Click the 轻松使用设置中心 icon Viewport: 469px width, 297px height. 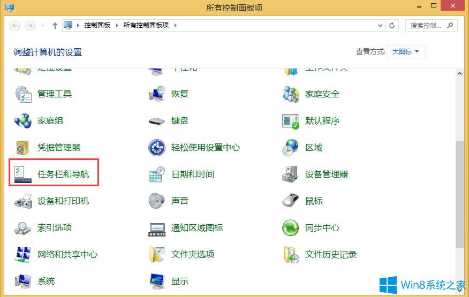157,148
